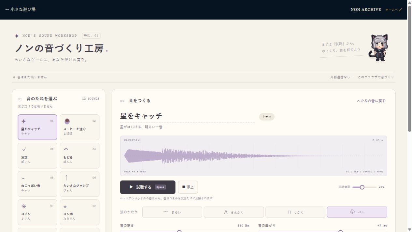Pick the ちいさなジャンプ up-arrow sound card
The width and height of the screenshot is (412, 232).
(79, 184)
